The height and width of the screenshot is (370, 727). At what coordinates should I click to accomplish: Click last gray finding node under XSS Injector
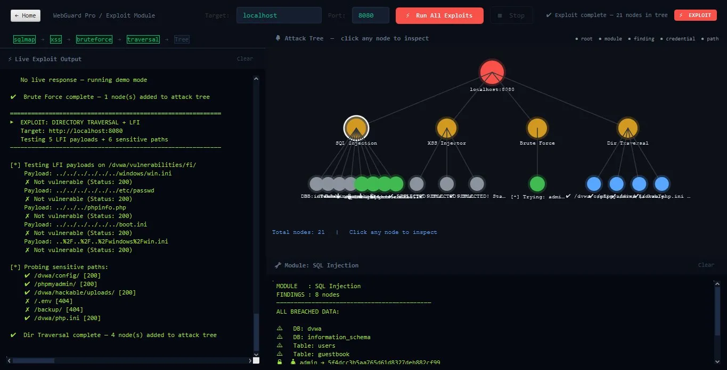point(477,184)
